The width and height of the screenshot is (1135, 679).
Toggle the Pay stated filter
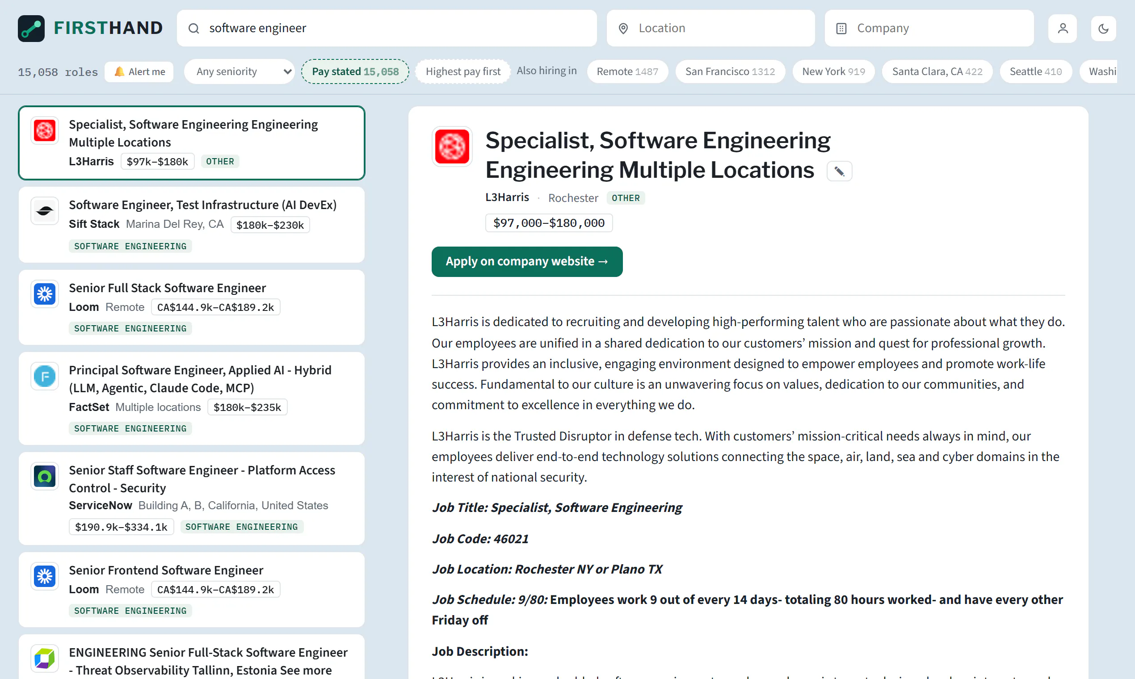point(355,71)
